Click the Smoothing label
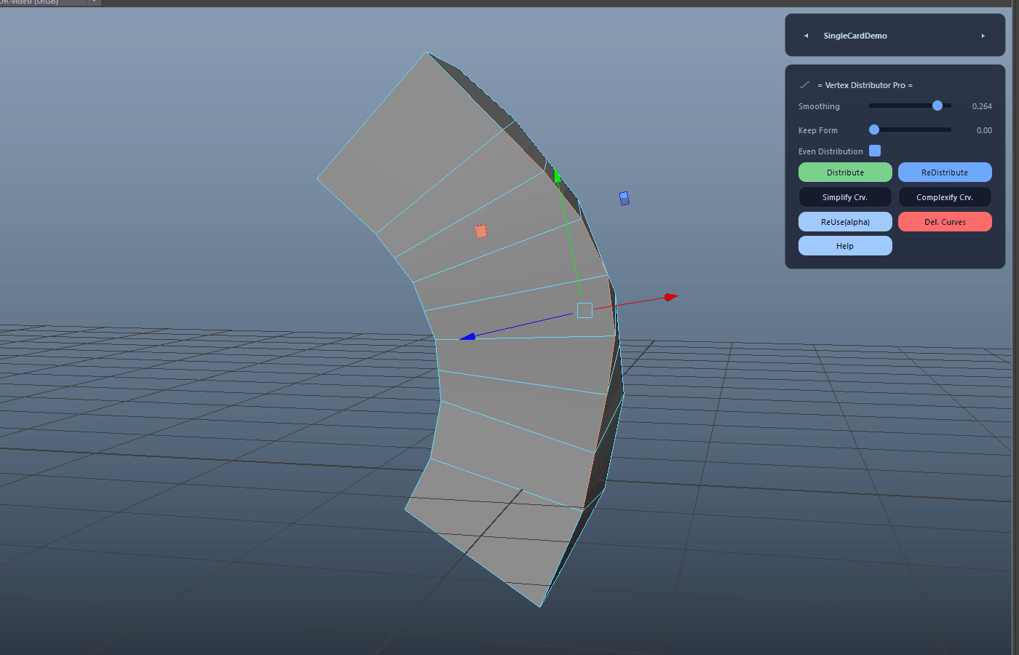The height and width of the screenshot is (655, 1019). (x=819, y=106)
